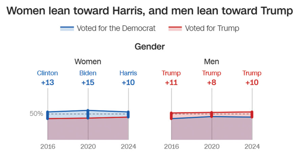Screen dimensions: 298x165
Task: Click the 2024 data marker in Men chart
Action: coord(252,114)
